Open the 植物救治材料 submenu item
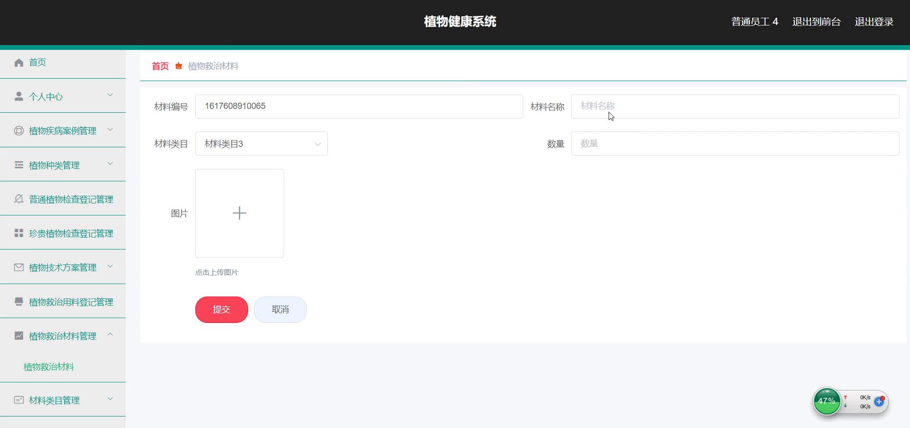910x428 pixels. point(49,367)
